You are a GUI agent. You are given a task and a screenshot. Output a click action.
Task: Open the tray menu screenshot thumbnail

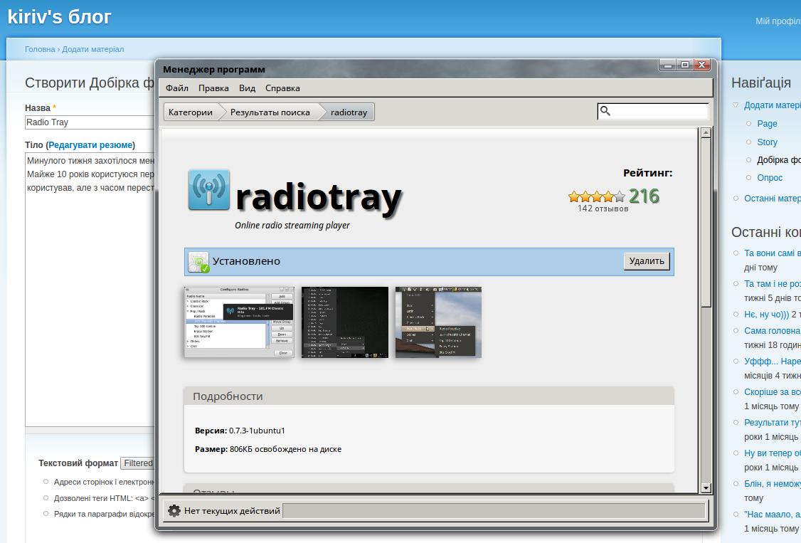(438, 322)
